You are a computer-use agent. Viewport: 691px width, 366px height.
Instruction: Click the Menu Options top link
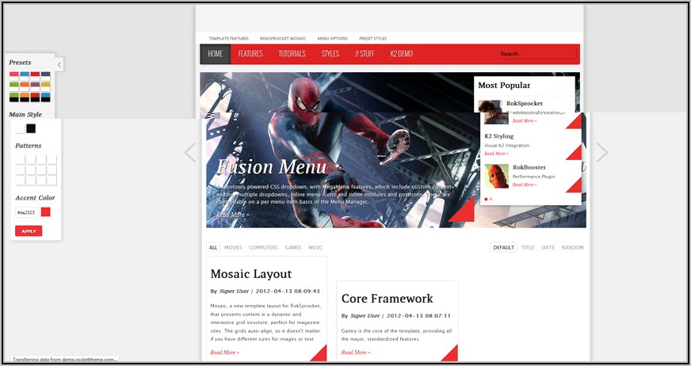point(333,38)
